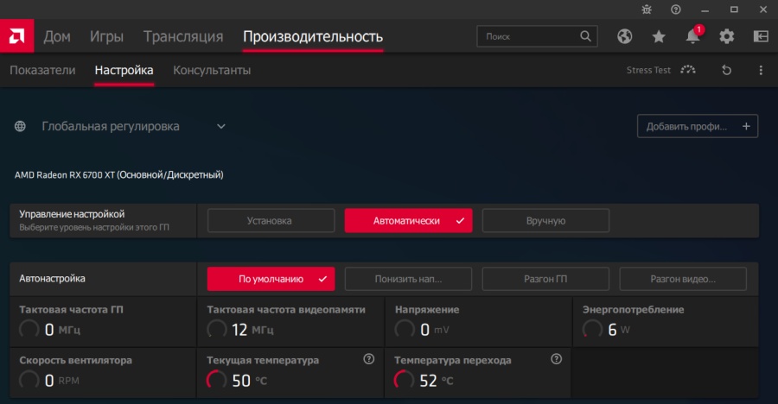The height and width of the screenshot is (404, 778).
Task: Open the Консультанты sub-tab
Action: point(212,71)
